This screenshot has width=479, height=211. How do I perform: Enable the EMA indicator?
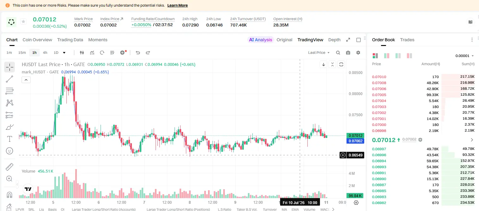[295, 209]
